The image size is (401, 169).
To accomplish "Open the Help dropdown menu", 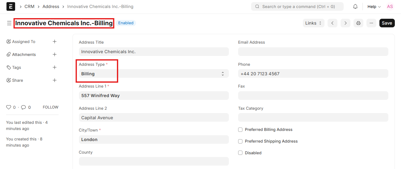I will pos(374,6).
